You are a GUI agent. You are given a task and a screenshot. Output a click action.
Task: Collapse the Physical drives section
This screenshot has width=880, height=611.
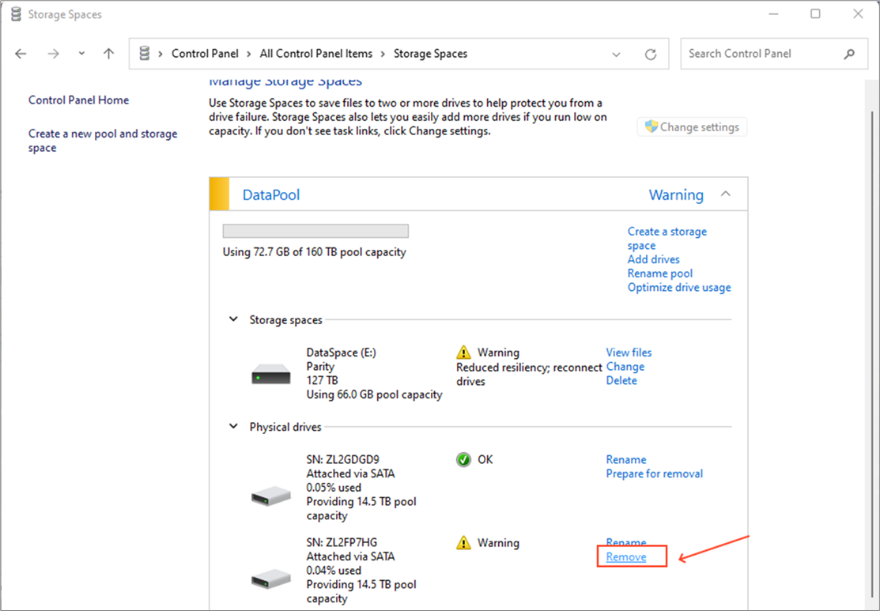tap(233, 426)
